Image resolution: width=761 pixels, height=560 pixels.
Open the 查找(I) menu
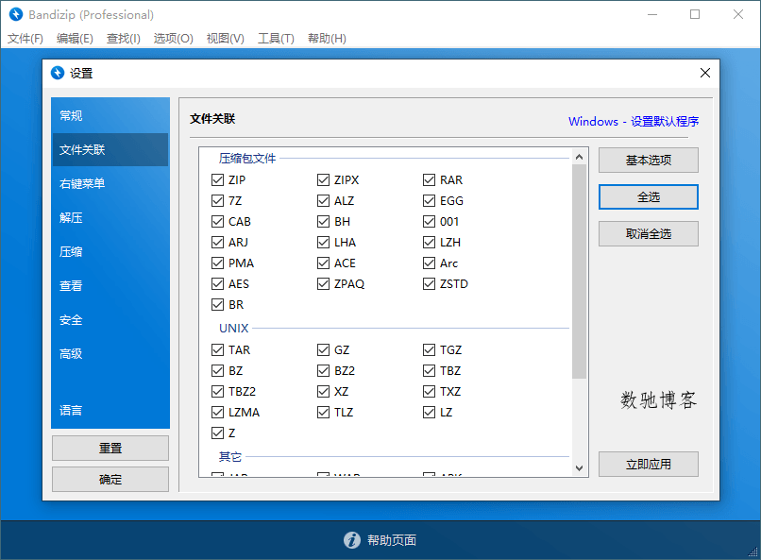coord(124,39)
